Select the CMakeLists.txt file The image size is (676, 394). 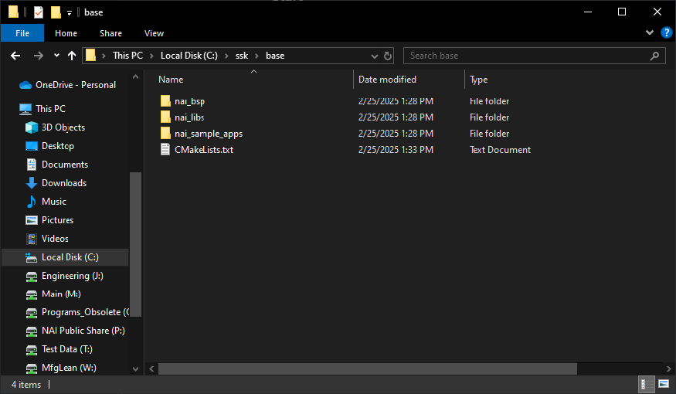click(x=203, y=150)
